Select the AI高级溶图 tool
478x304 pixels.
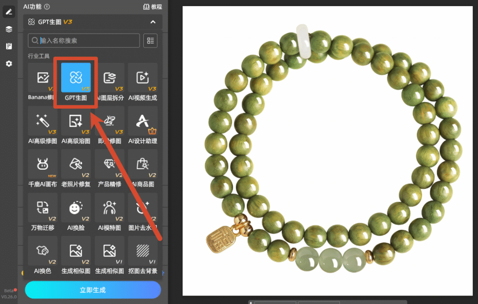pos(76,125)
